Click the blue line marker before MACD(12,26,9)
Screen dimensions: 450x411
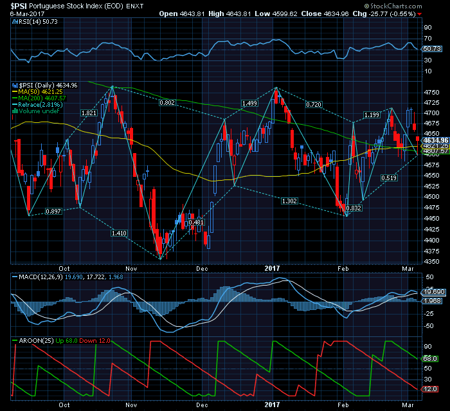tap(15, 277)
